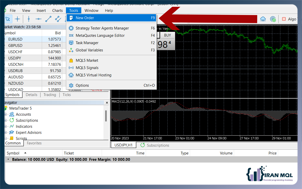Open the Window menu
The image size is (302, 189).
click(92, 11)
